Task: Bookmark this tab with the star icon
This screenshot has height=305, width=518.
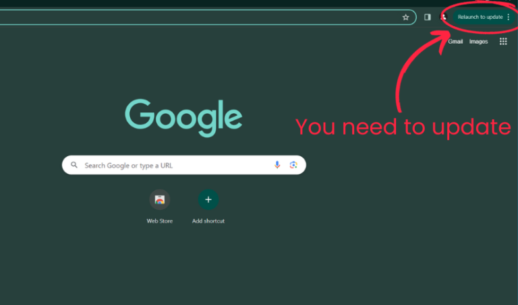Action: point(405,18)
